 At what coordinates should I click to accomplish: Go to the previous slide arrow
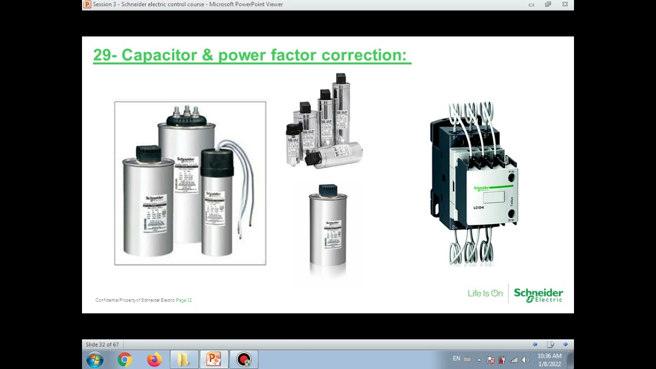(535, 344)
